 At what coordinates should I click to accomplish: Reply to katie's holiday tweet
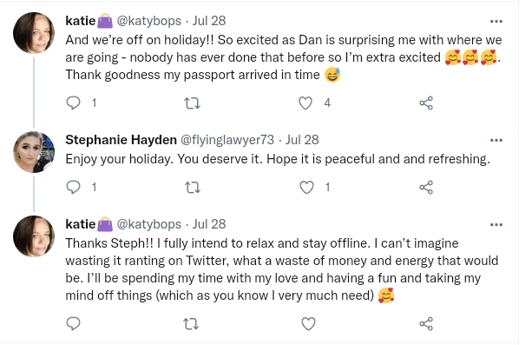(73, 103)
